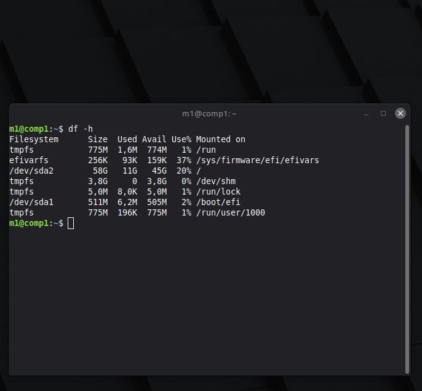
Task: Minimize the terminal window
Action: pyautogui.click(x=366, y=113)
